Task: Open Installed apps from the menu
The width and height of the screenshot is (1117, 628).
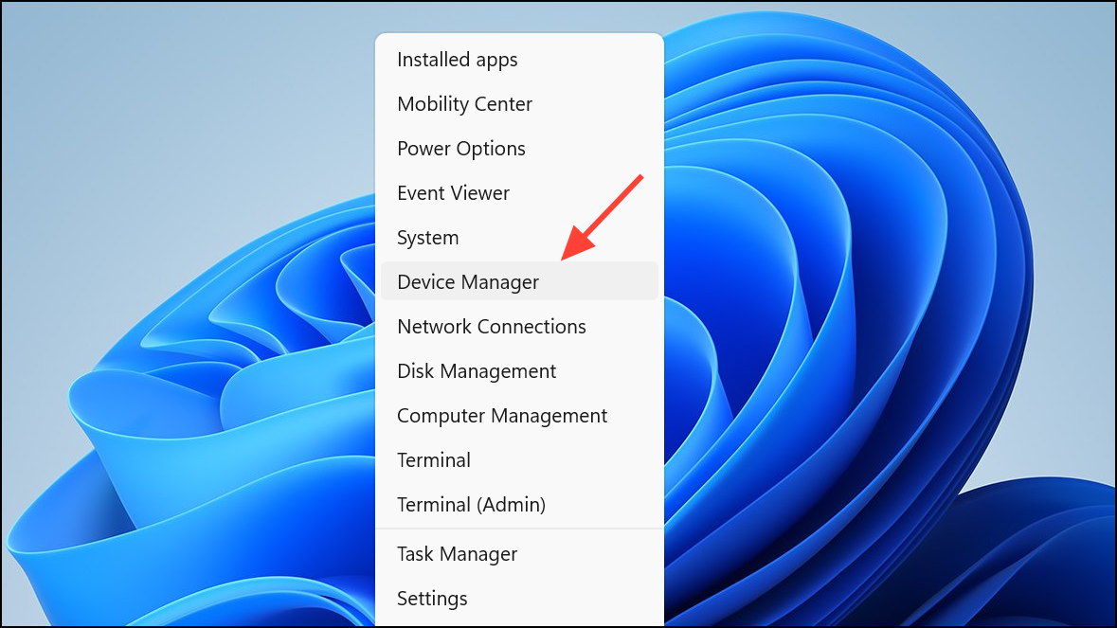Action: click(519, 60)
